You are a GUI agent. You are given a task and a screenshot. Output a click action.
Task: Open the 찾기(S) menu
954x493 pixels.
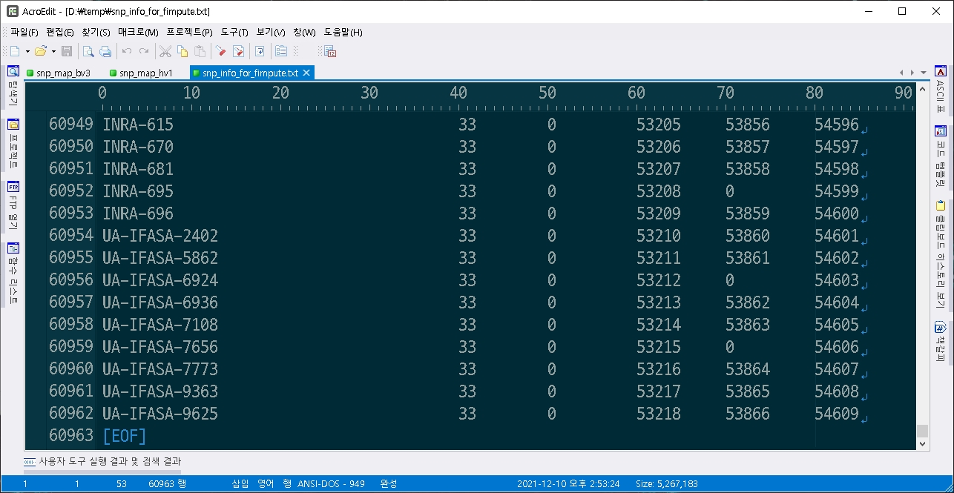coord(96,32)
